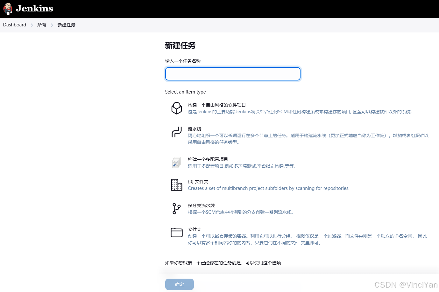
Task: Choose the 流水线 item title
Action: pos(195,129)
